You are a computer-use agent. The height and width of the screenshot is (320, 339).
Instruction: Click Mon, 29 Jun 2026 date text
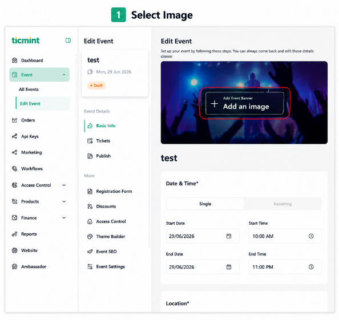(114, 72)
